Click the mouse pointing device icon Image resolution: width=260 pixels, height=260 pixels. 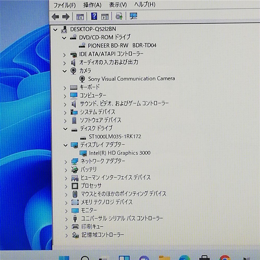point(75,194)
